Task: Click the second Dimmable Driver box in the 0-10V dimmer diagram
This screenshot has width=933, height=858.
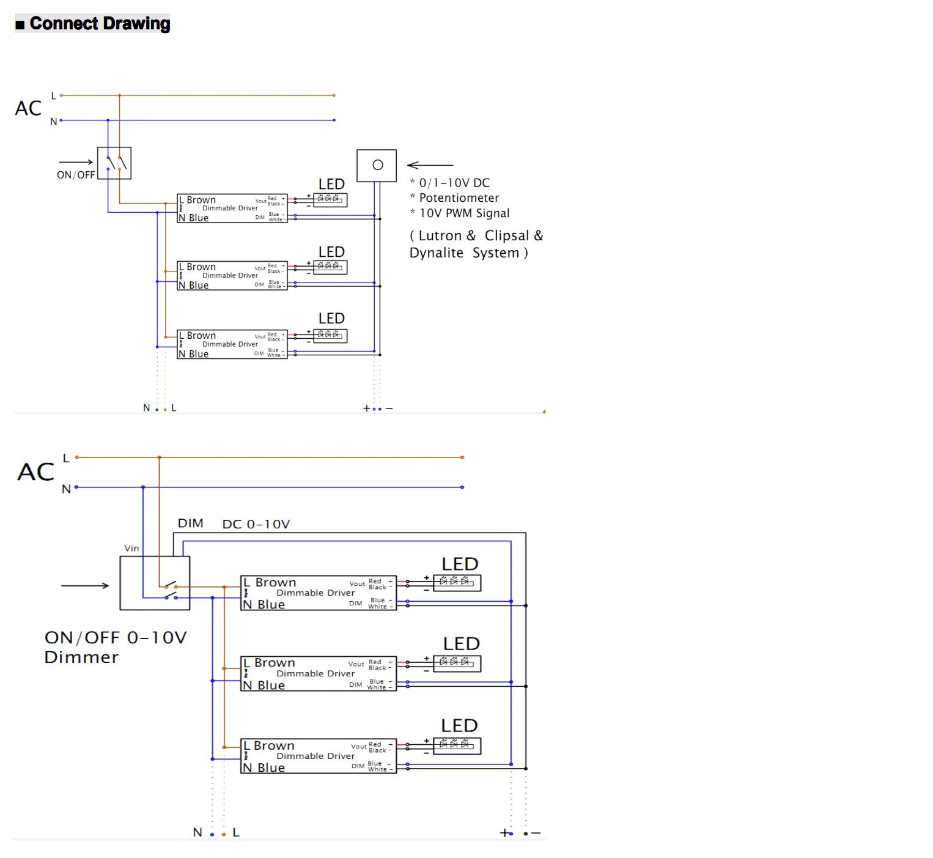Action: [319, 673]
